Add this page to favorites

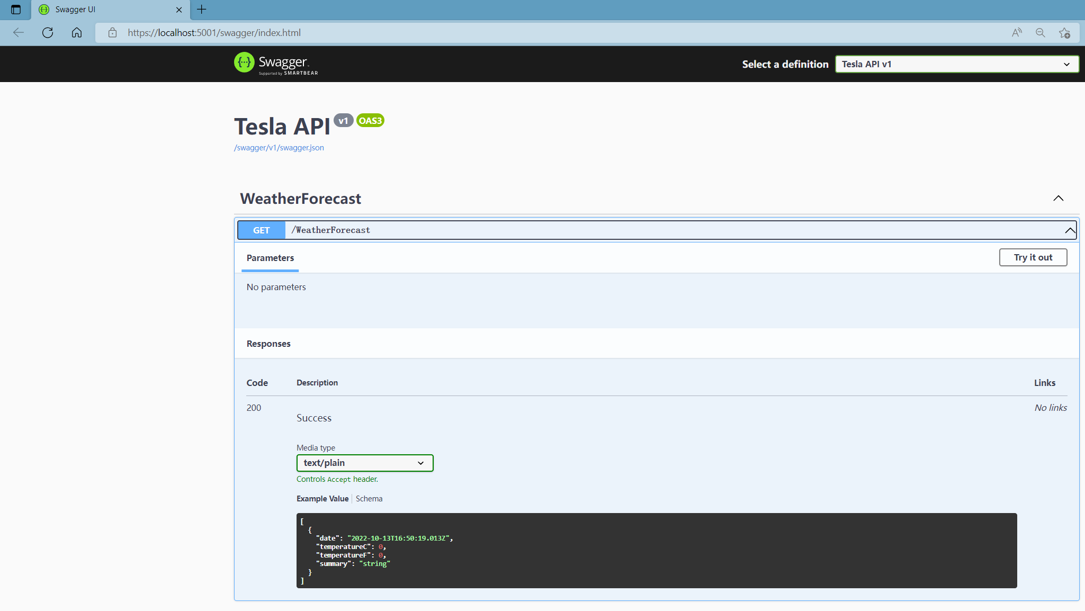click(x=1065, y=33)
